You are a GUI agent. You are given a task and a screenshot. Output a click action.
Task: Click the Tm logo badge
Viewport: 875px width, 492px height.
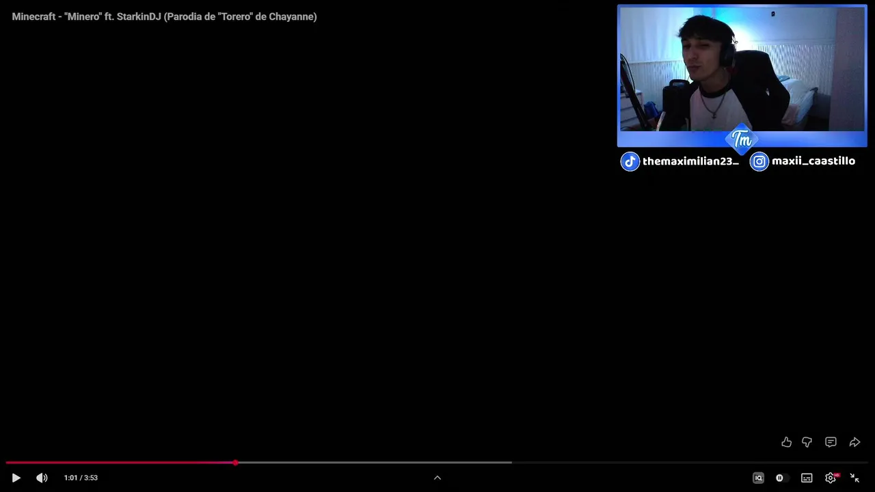click(x=742, y=139)
